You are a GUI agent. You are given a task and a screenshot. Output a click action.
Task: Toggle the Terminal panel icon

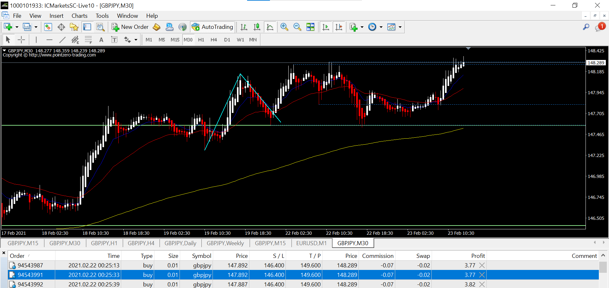(87, 27)
